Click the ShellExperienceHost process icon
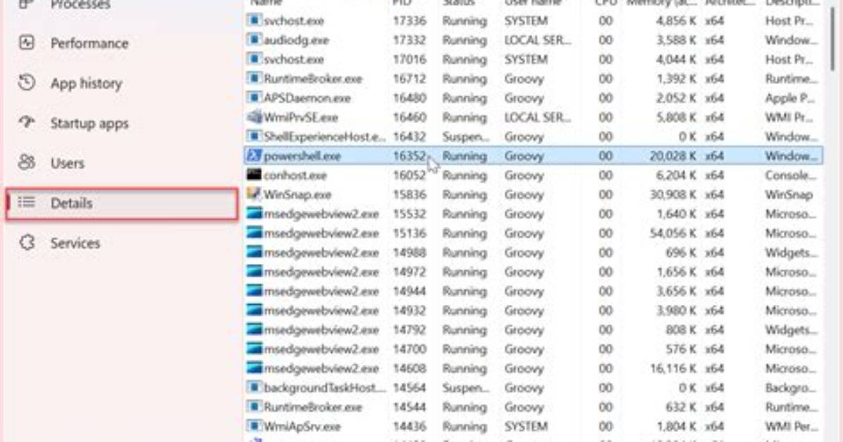The image size is (843, 442). [x=254, y=136]
